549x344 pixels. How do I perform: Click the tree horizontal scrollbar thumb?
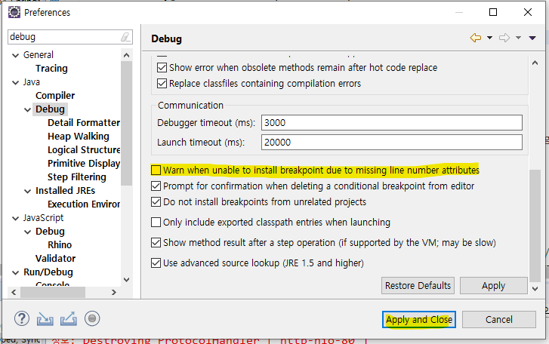point(53,292)
